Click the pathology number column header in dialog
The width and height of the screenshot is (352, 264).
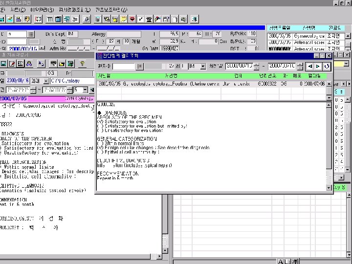coord(267,76)
